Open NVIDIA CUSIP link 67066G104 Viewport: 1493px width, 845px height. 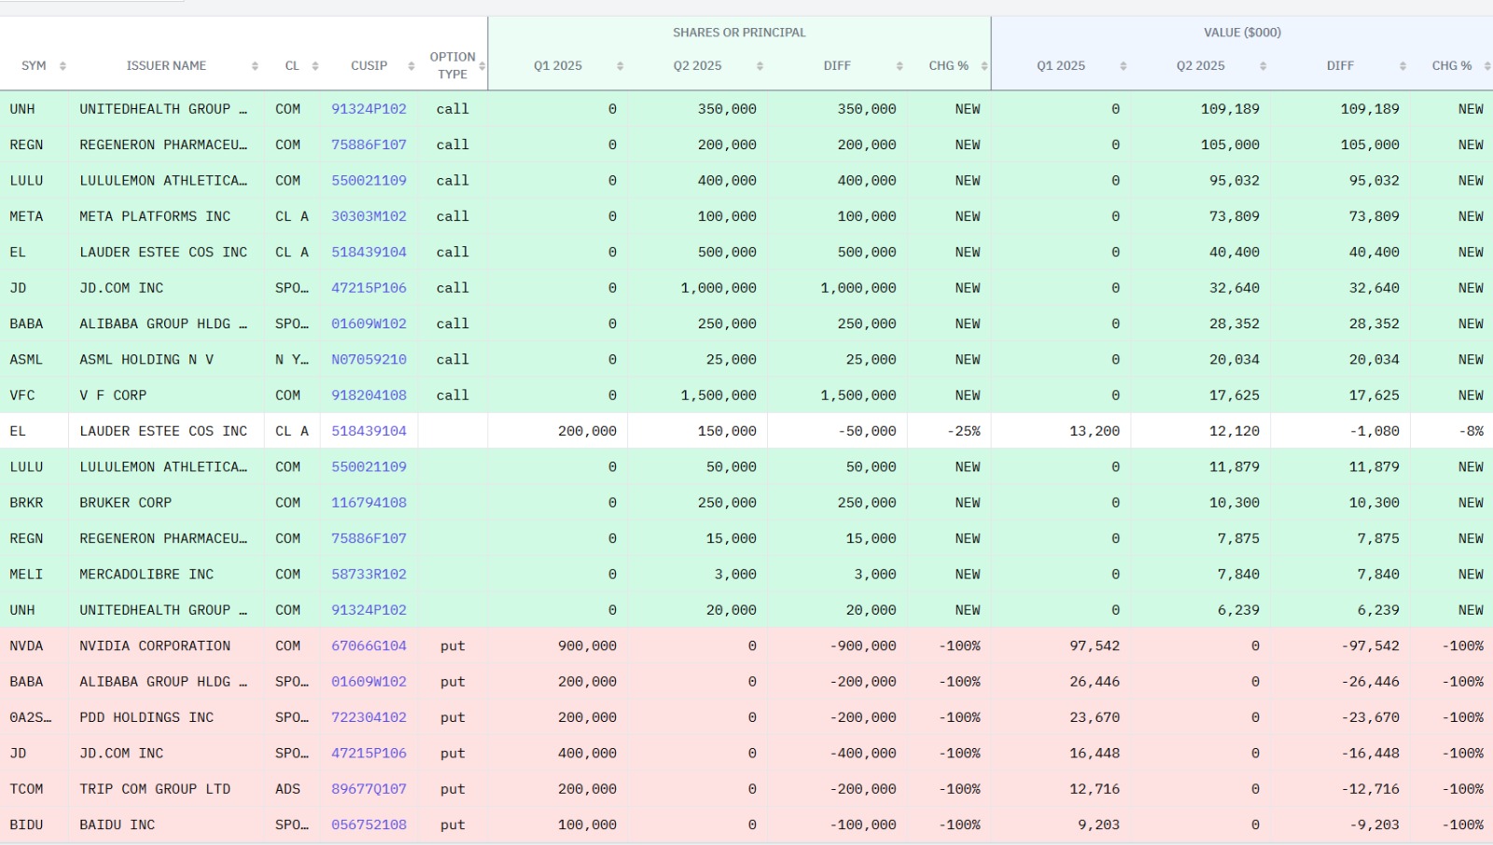click(x=369, y=646)
